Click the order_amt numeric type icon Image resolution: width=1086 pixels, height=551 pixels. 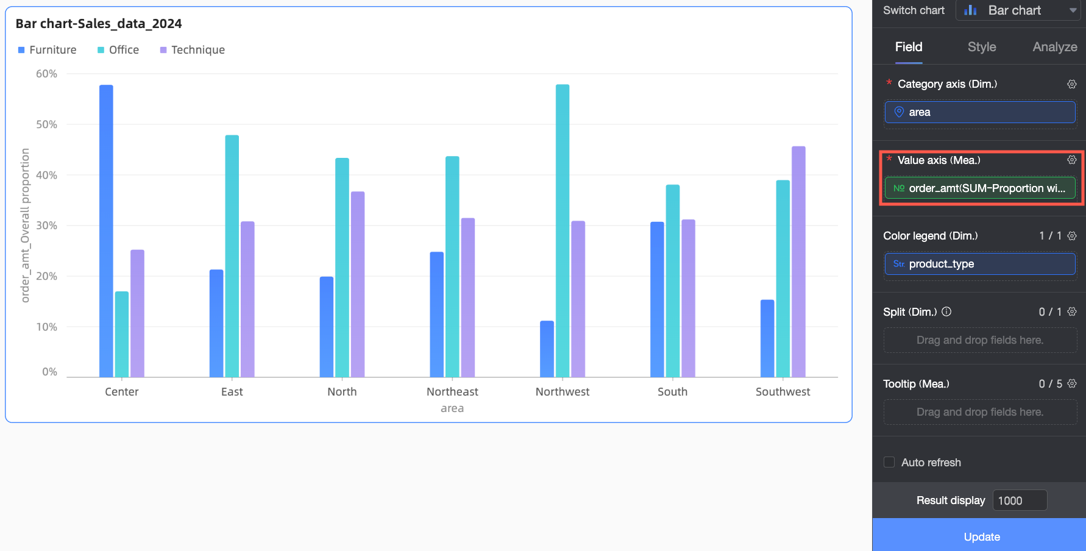[x=899, y=188]
